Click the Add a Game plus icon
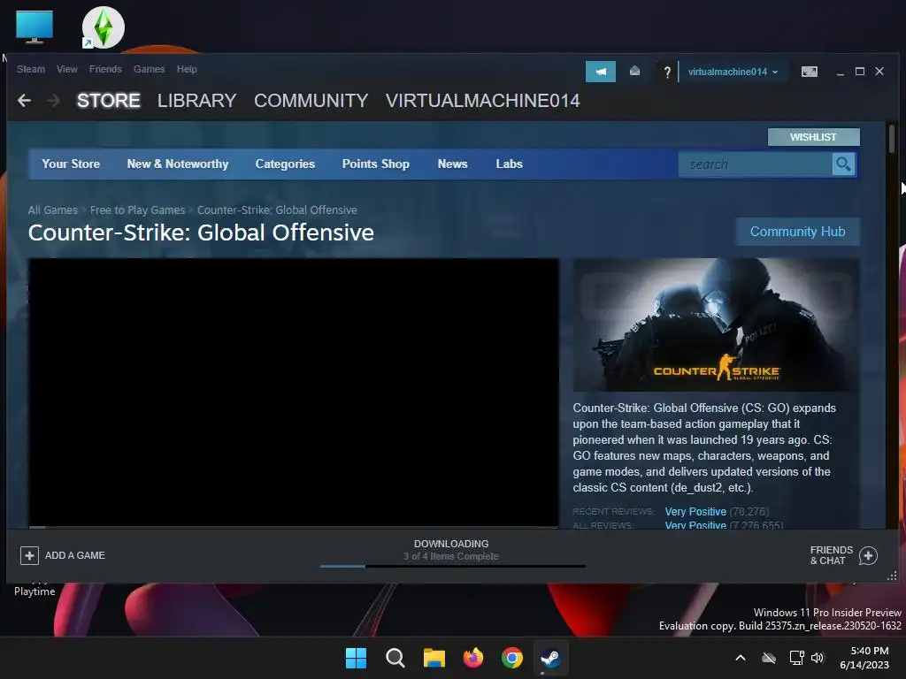Image resolution: width=906 pixels, height=679 pixels. [29, 555]
